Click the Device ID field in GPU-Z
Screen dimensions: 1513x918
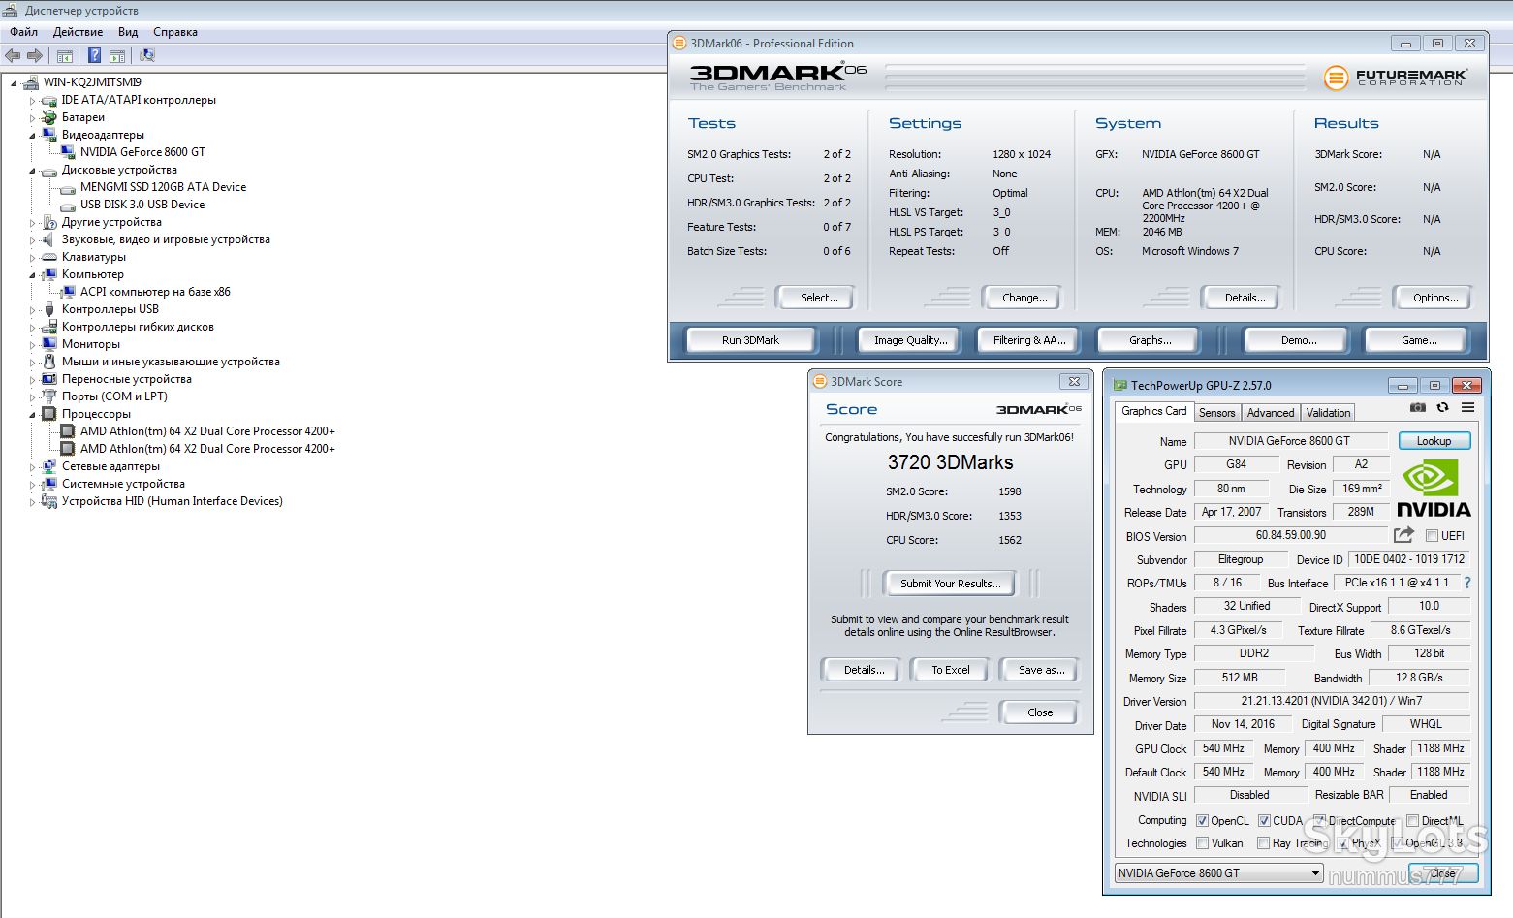coord(1409,559)
